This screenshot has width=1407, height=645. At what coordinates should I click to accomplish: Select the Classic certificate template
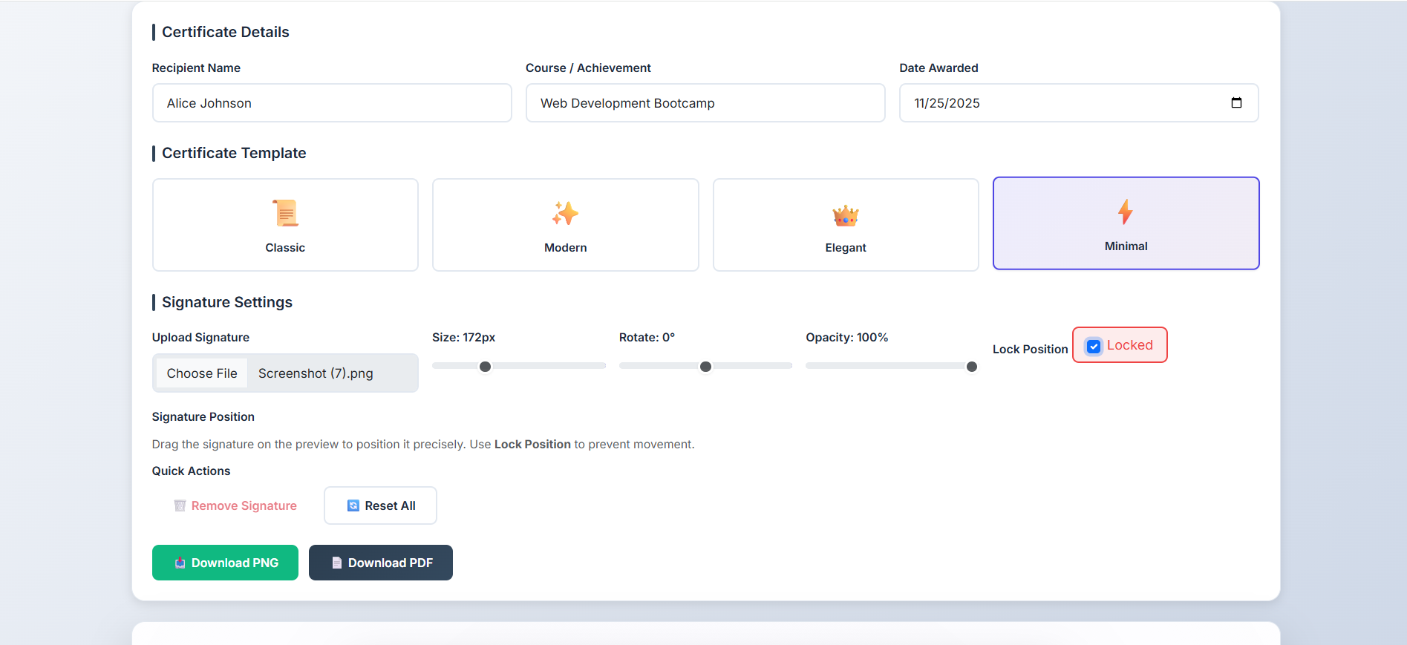pos(285,225)
